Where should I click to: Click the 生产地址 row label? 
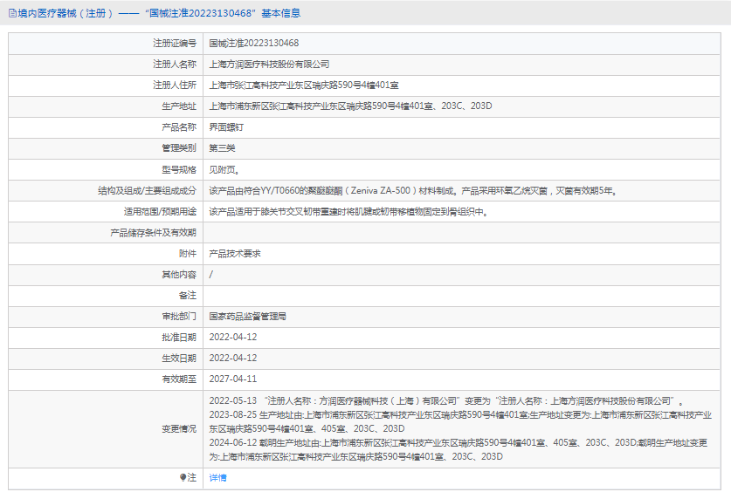(x=179, y=106)
